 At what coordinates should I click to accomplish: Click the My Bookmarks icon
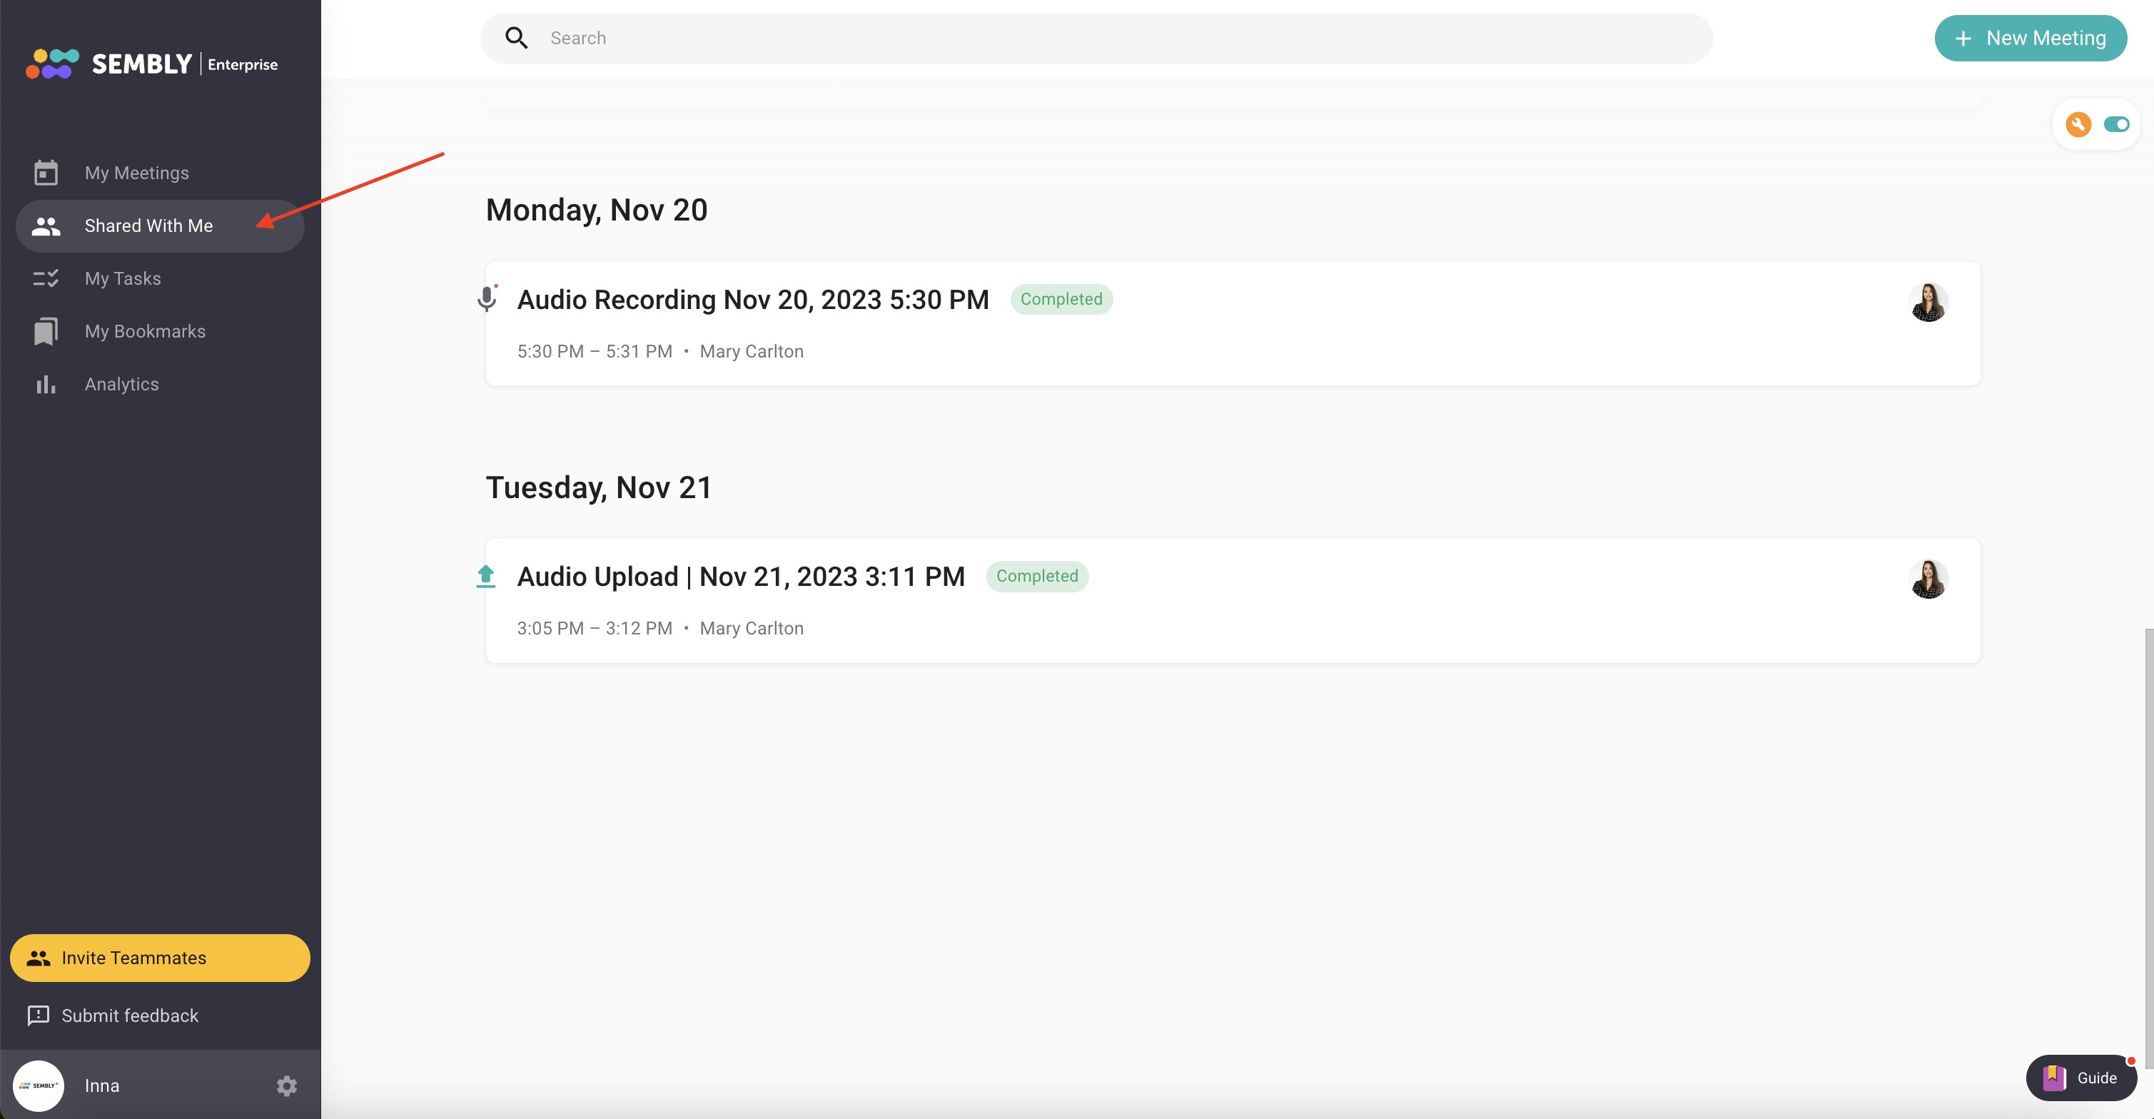(x=46, y=331)
